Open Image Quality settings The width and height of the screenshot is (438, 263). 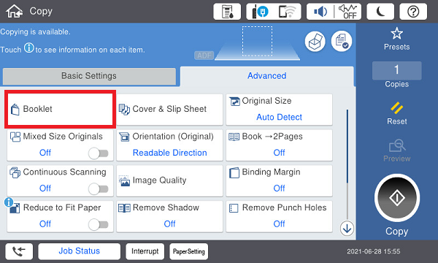pos(169,180)
